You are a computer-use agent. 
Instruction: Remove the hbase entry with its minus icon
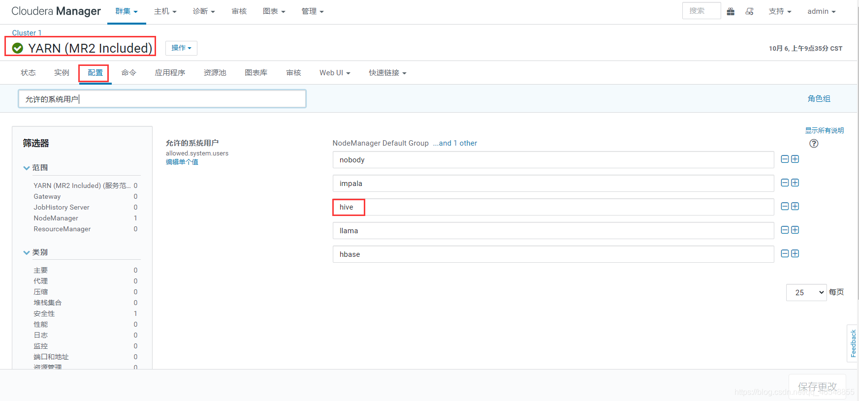[785, 253]
